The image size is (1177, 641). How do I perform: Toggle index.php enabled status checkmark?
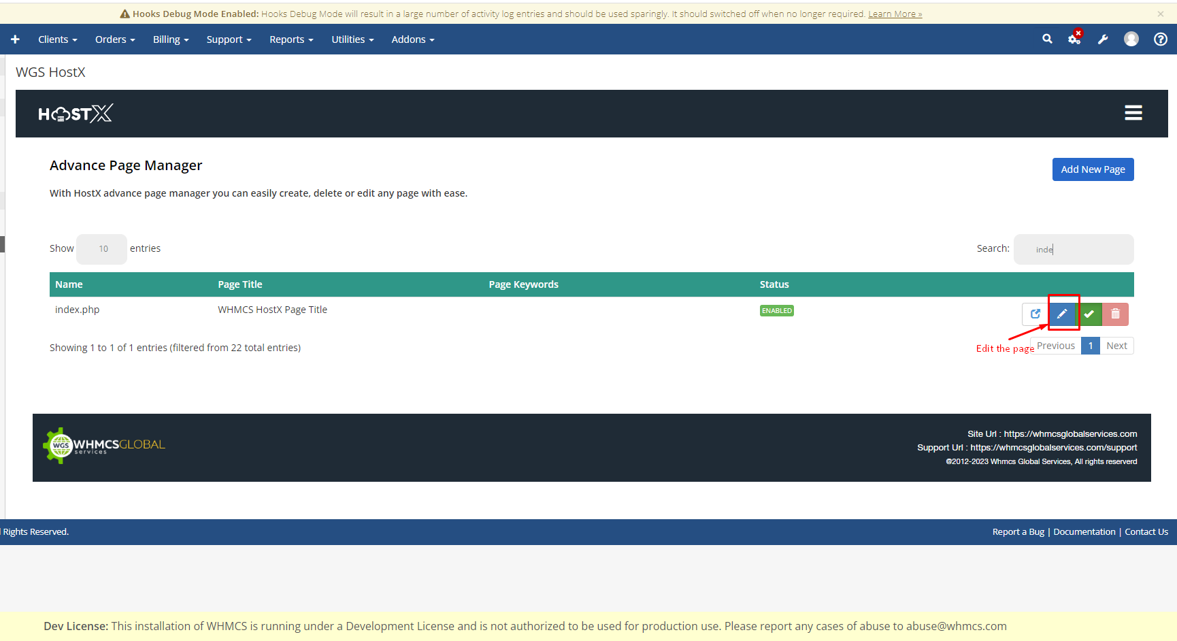[1089, 314]
